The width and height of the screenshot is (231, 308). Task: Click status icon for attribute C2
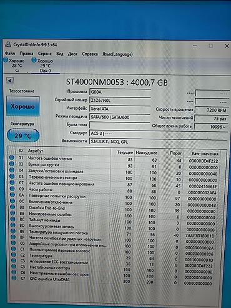[x=14, y=255]
